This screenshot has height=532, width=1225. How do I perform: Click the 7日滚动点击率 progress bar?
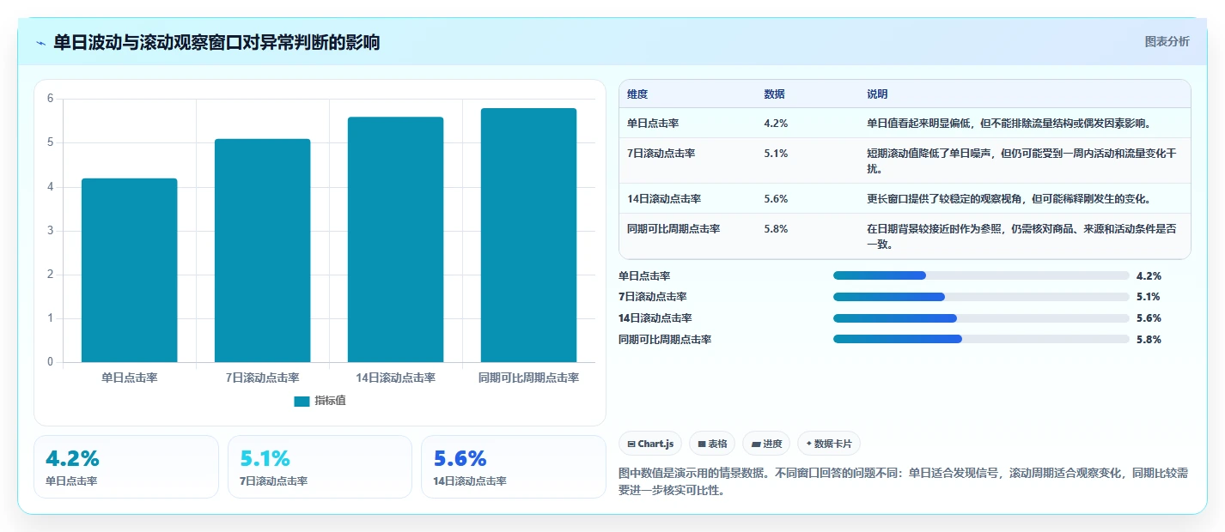pos(981,297)
